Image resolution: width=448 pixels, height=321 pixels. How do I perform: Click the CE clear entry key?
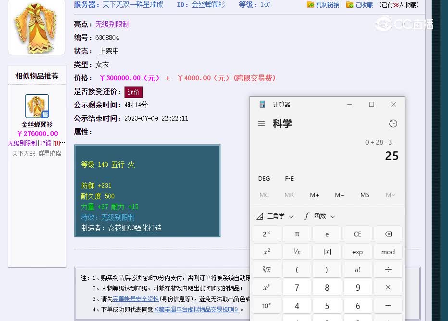tap(358, 234)
